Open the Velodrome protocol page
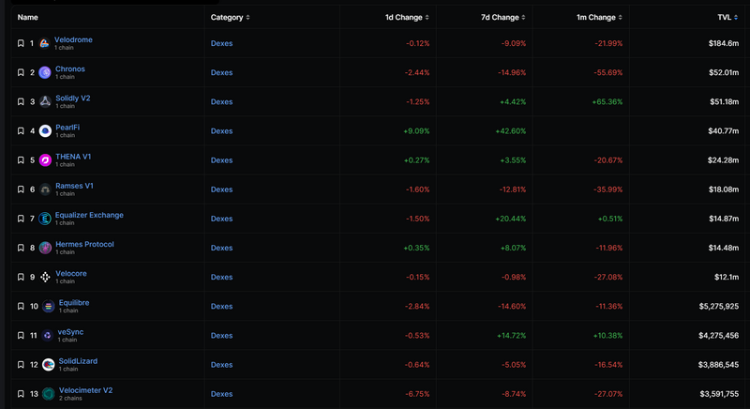 click(73, 39)
